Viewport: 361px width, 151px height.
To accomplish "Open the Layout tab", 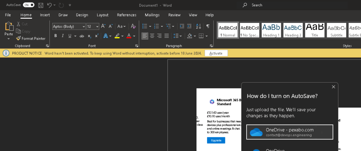I will (102, 15).
